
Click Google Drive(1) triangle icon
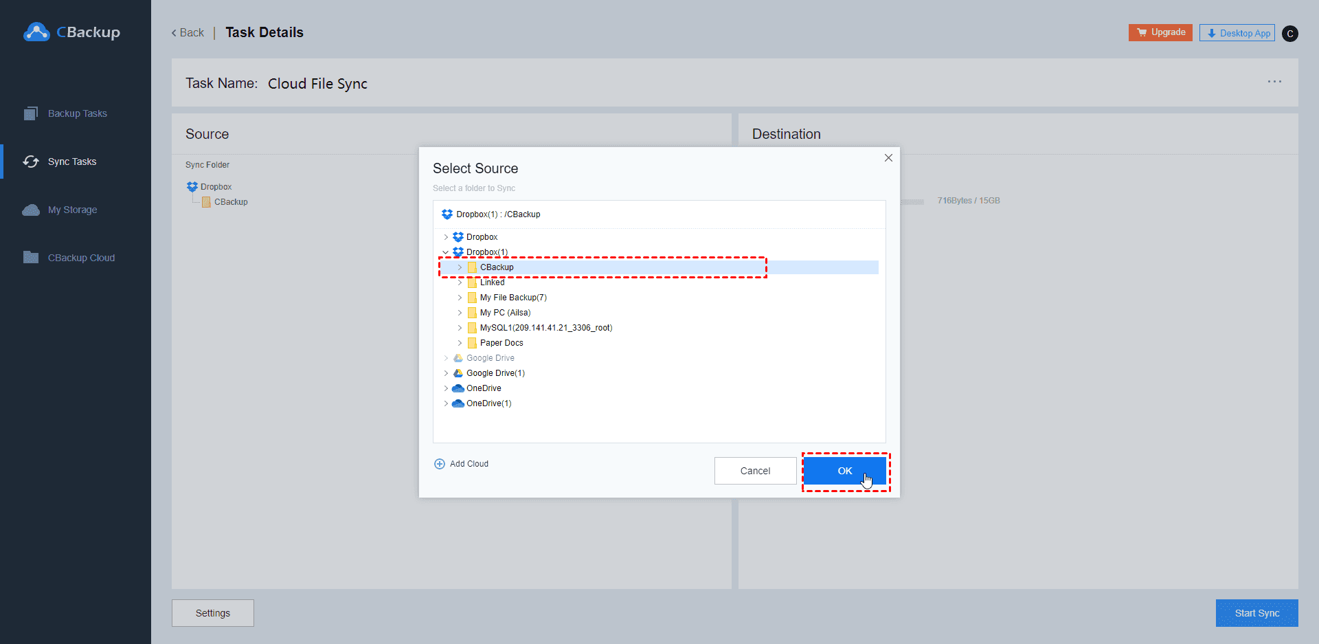pyautogui.click(x=458, y=373)
